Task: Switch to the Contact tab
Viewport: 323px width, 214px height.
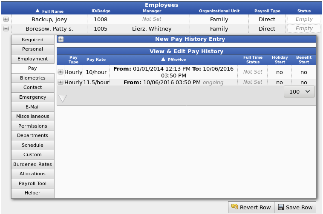Action: (x=33, y=87)
